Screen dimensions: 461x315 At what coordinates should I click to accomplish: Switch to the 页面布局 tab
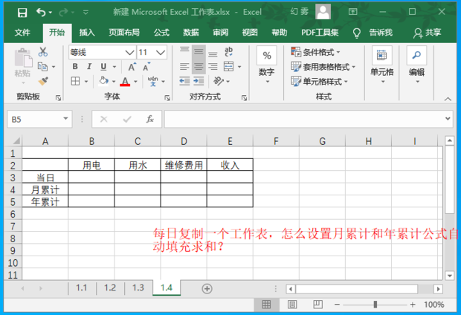(x=124, y=33)
